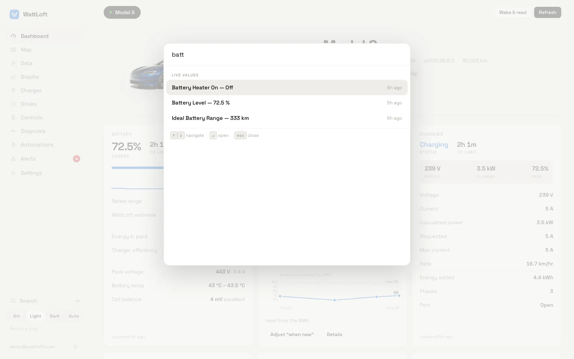The width and height of the screenshot is (574, 359).
Task: Click the WattLoft logo icon
Action: click(x=14, y=14)
